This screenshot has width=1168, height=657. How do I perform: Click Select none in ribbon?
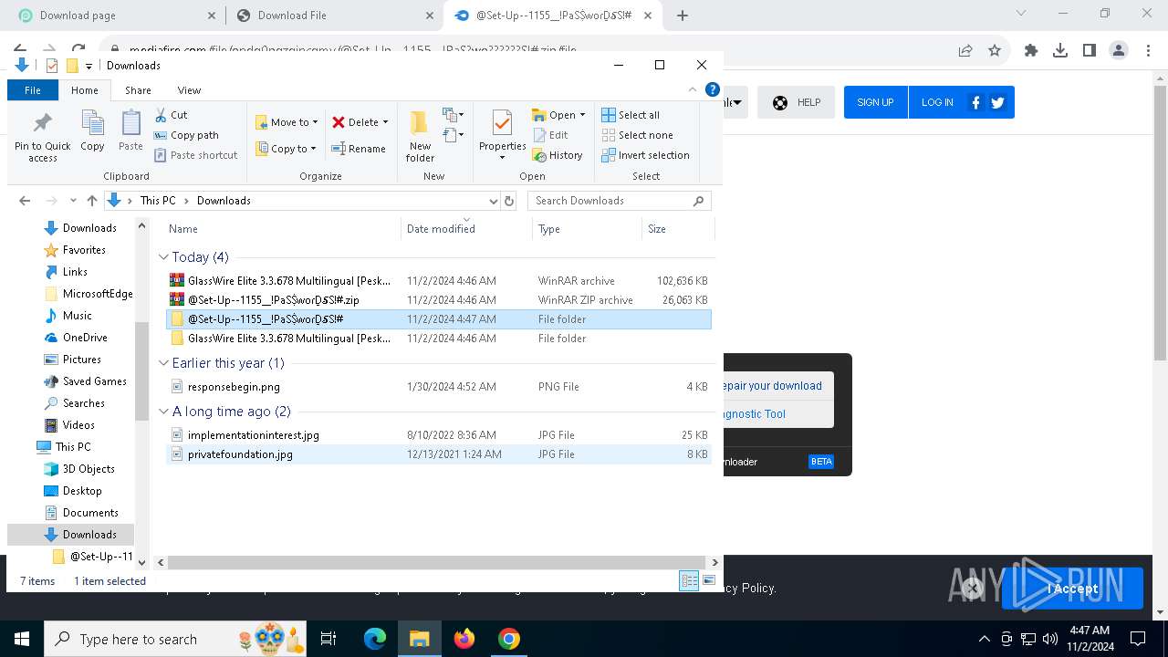637,135
